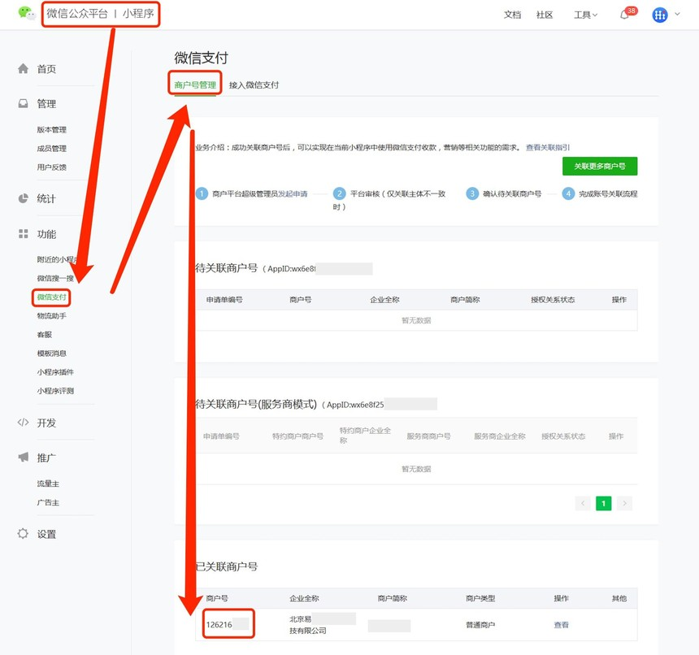Image resolution: width=699 pixels, height=655 pixels.
Task: Expand the 工具 dropdown menu
Action: (x=585, y=15)
